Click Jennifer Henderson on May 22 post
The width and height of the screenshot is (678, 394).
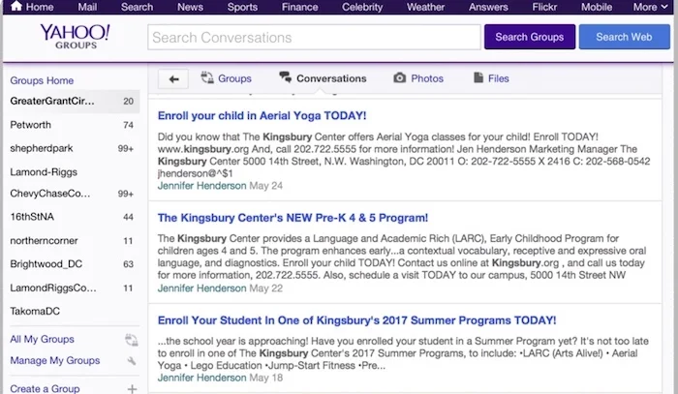201,288
